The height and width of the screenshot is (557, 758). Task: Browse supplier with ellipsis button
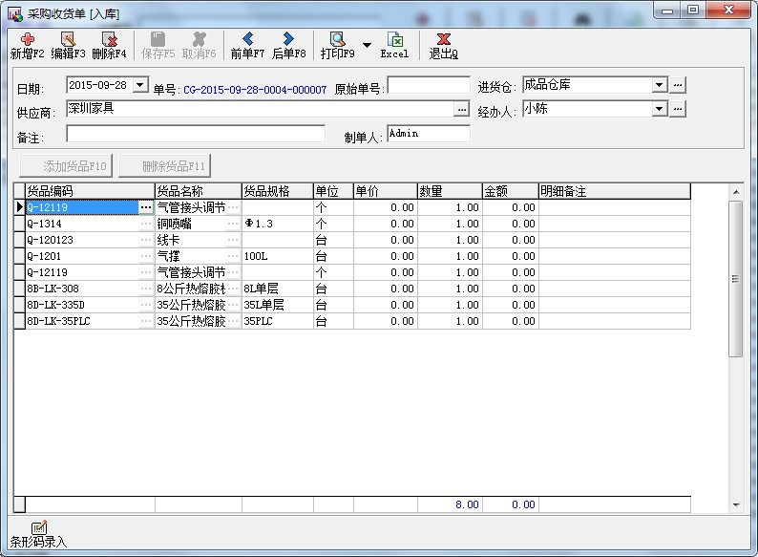461,110
